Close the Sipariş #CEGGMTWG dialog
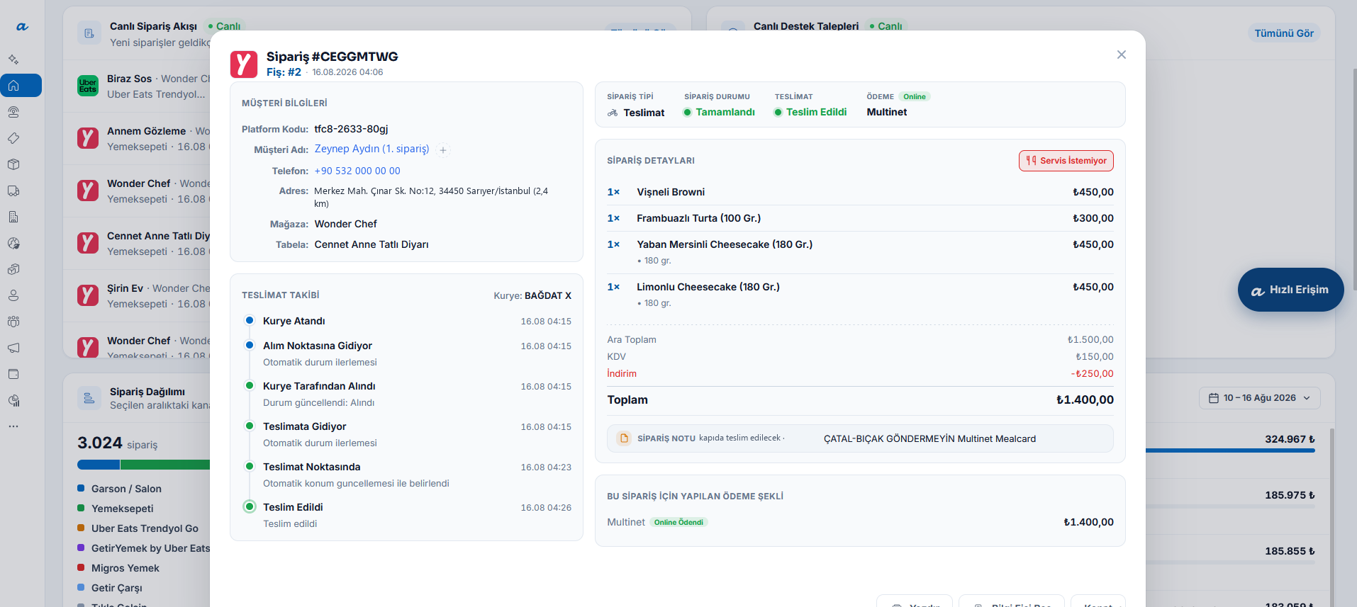This screenshot has width=1357, height=607. 1122,55
